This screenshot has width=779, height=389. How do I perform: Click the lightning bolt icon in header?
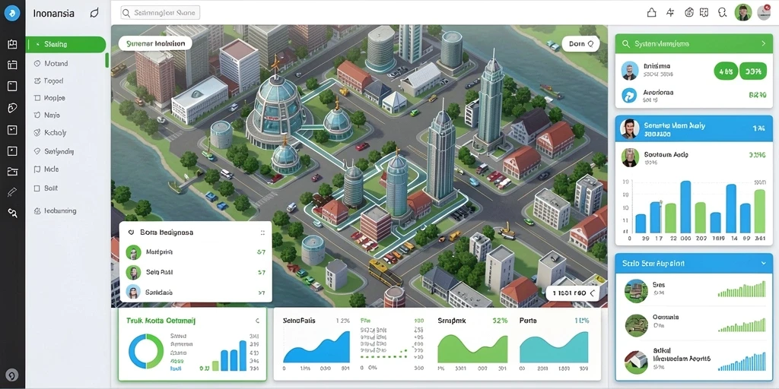670,13
